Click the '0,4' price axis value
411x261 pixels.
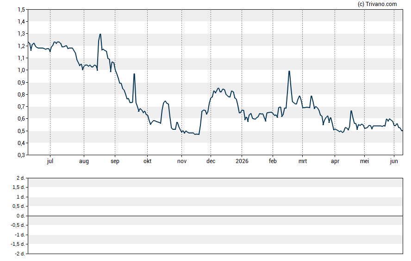[21, 143]
